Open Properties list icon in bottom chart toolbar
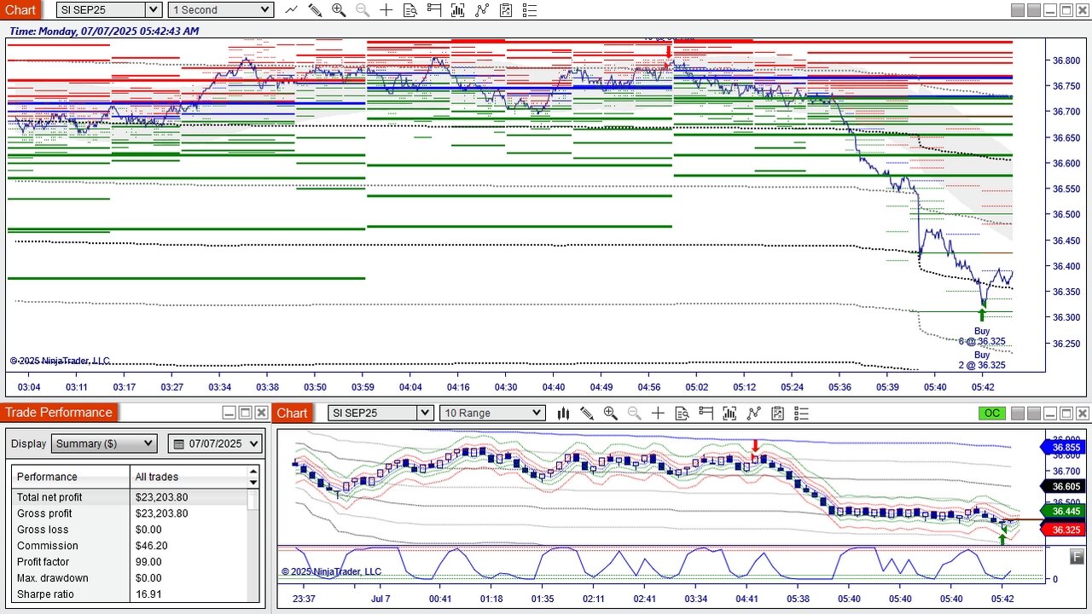This screenshot has width=1092, height=614. coord(801,413)
